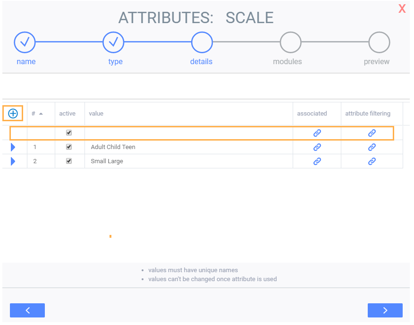Jump to the modules step circle
This screenshot has height=325, width=414.
(x=290, y=42)
